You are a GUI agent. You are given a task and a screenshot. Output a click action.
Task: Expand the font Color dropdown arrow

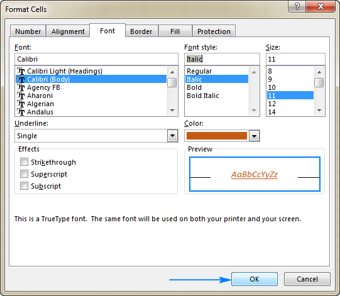(x=254, y=136)
